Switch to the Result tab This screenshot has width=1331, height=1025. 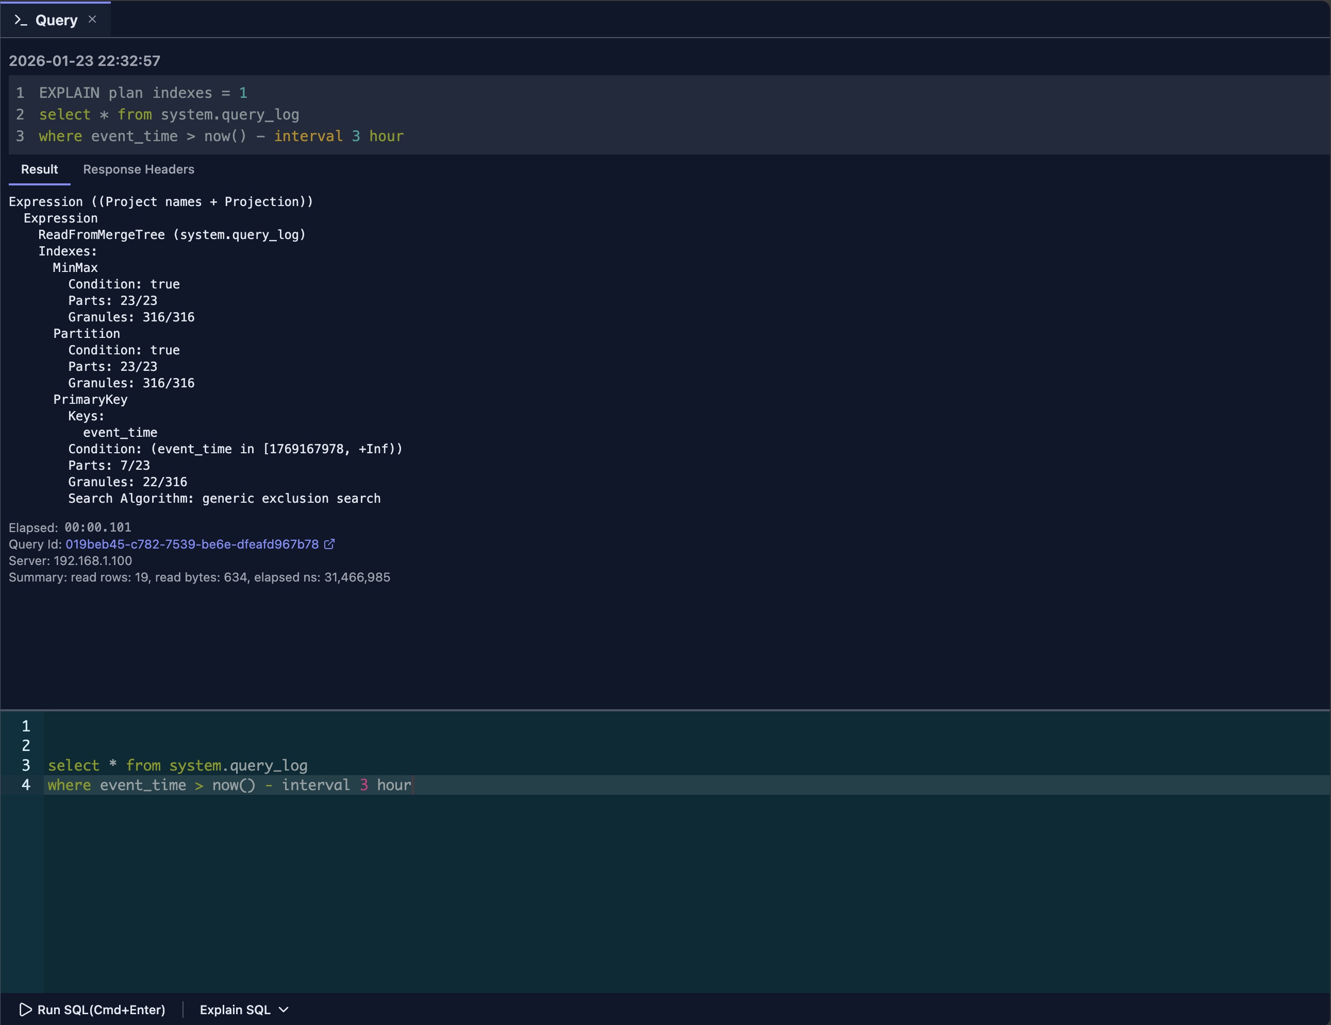tap(40, 169)
